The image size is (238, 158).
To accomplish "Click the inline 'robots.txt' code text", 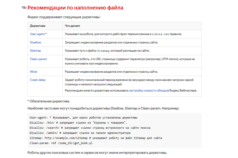I will tap(160, 34).
